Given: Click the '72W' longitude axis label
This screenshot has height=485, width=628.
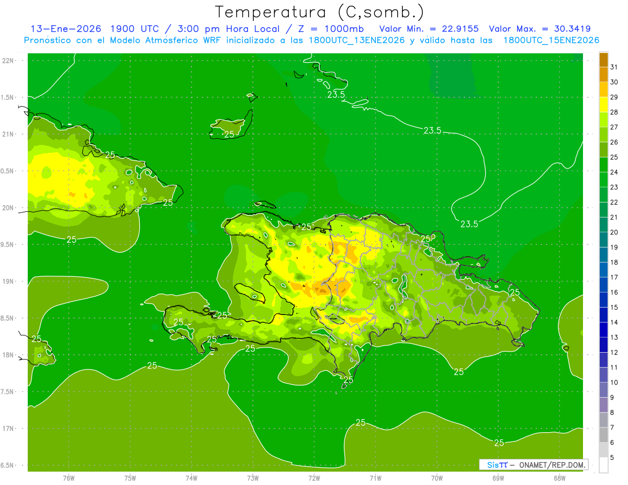Looking at the screenshot, I should tap(314, 478).
